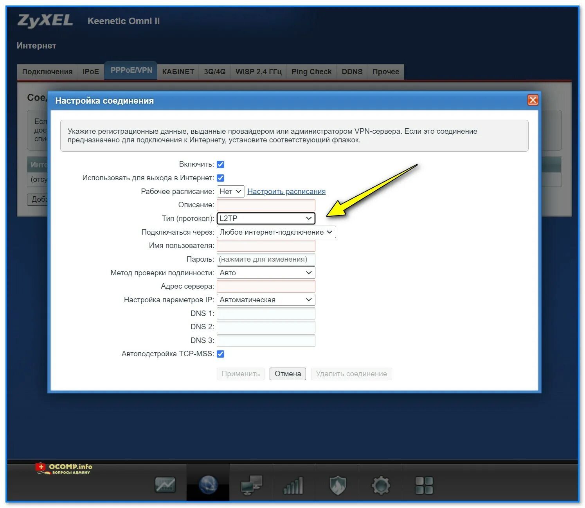The image size is (585, 508).
Task: Focus the DNS 2 input field
Action: (x=266, y=327)
